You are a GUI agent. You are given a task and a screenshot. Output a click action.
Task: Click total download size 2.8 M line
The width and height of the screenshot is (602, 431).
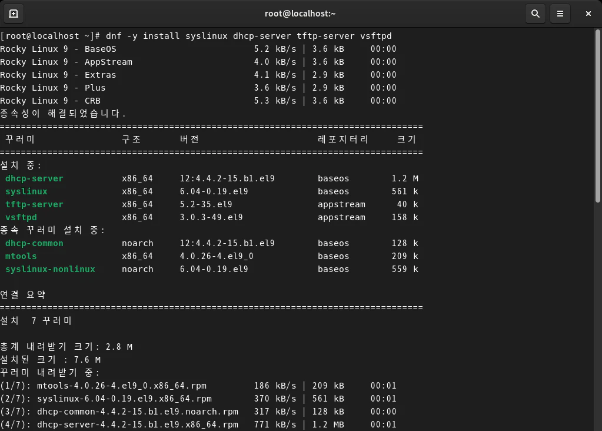[x=66, y=347]
